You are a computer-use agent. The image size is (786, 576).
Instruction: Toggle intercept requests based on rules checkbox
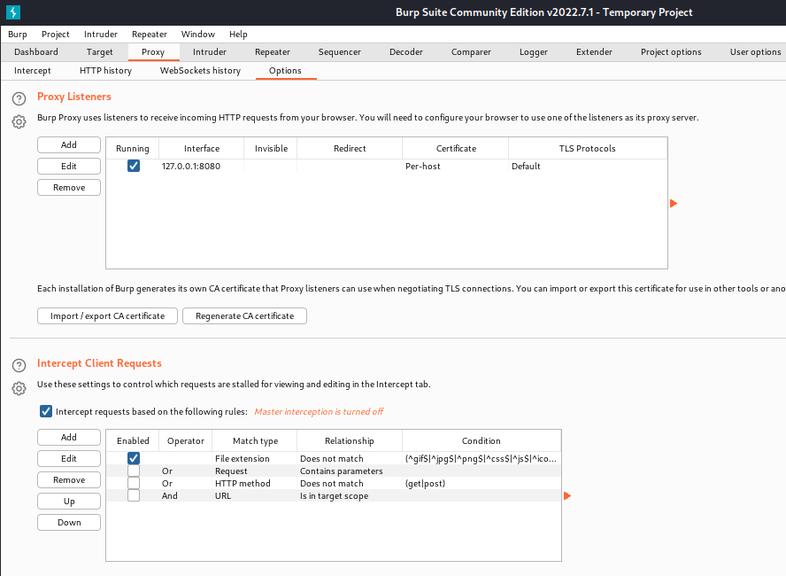tap(46, 411)
